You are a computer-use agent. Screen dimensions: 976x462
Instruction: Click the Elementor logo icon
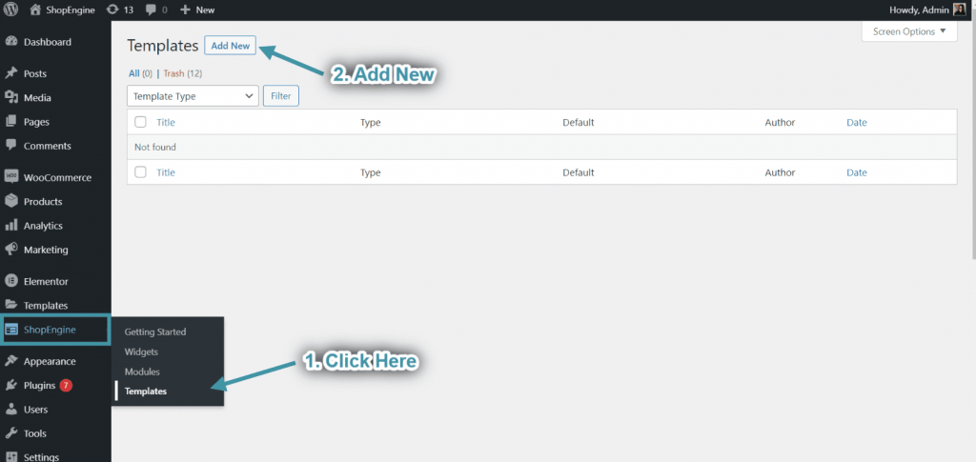[x=11, y=281]
